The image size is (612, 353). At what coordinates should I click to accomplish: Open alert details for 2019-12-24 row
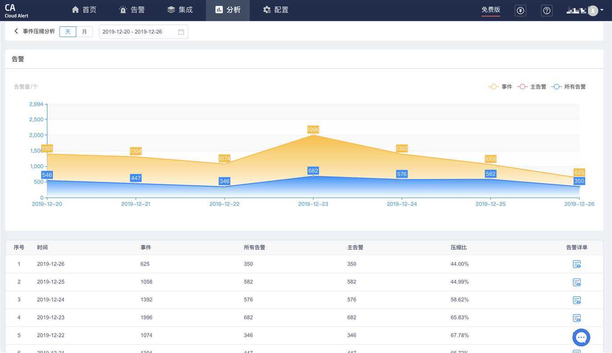click(576, 300)
